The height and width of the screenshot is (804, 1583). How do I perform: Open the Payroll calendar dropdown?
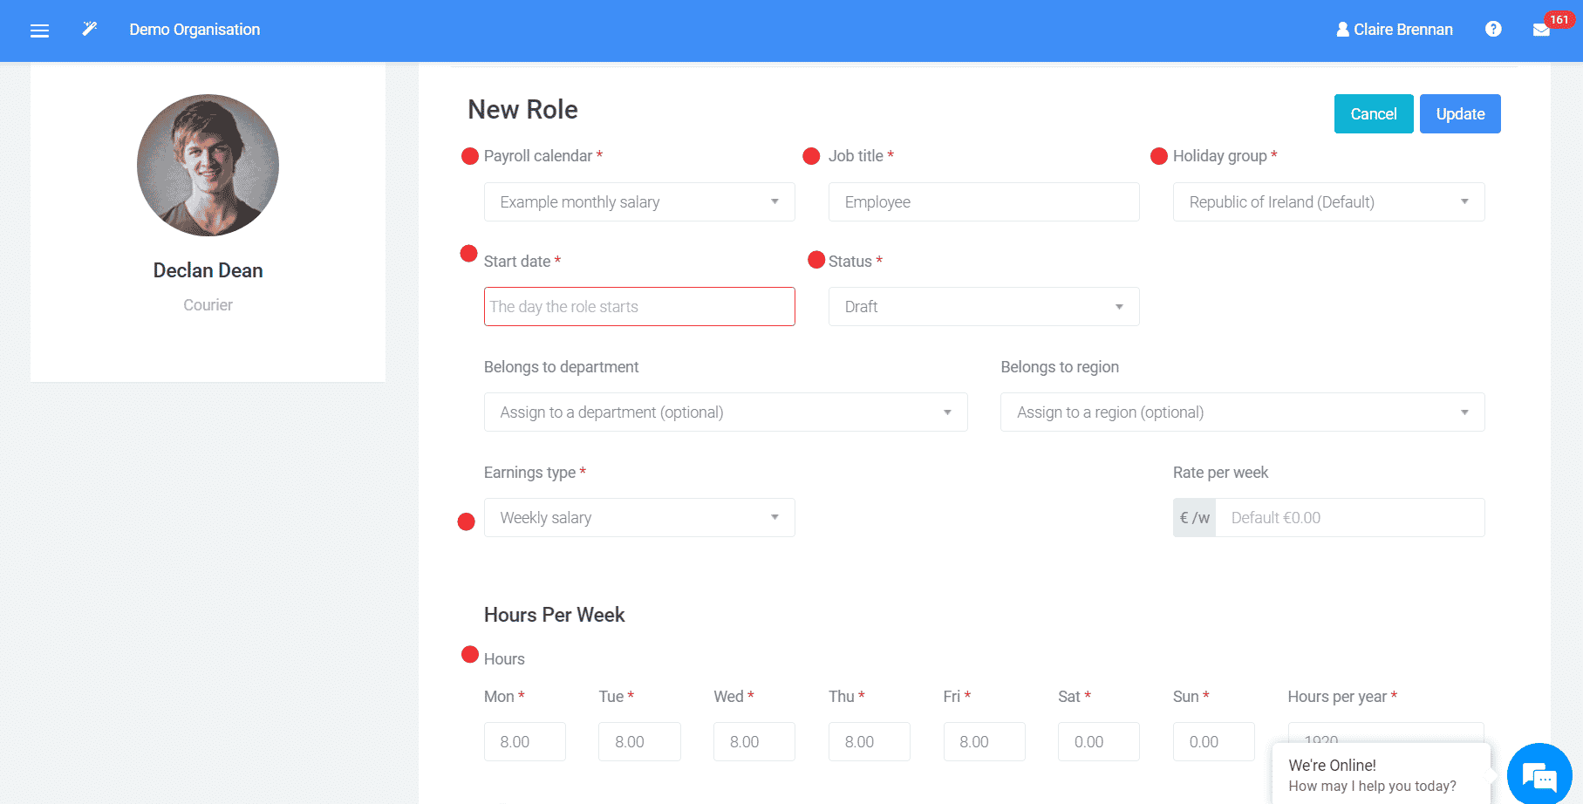(639, 201)
